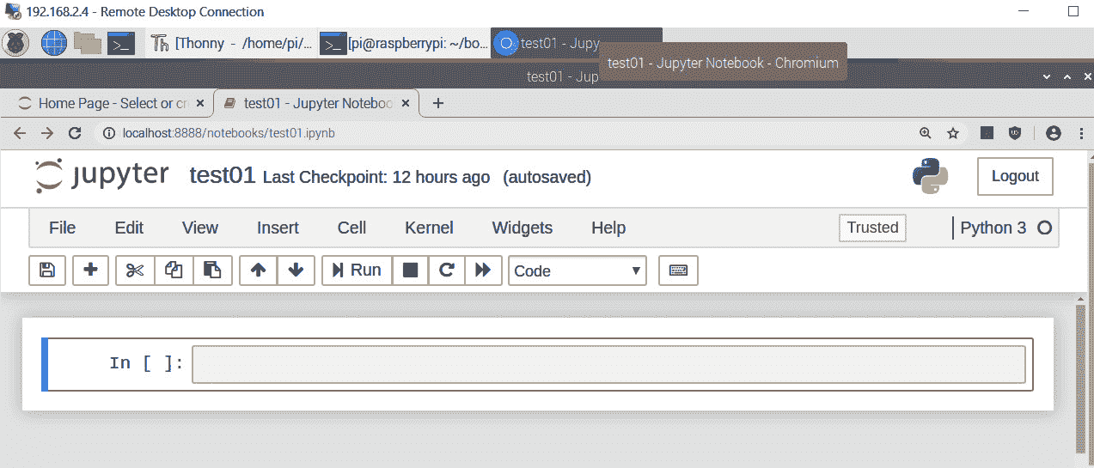Open the Widgets menu

[523, 228]
